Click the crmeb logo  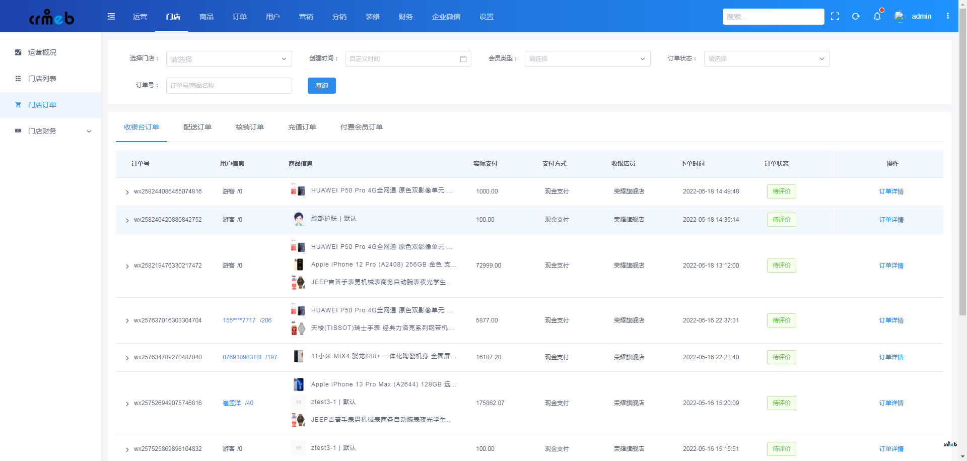(x=51, y=17)
